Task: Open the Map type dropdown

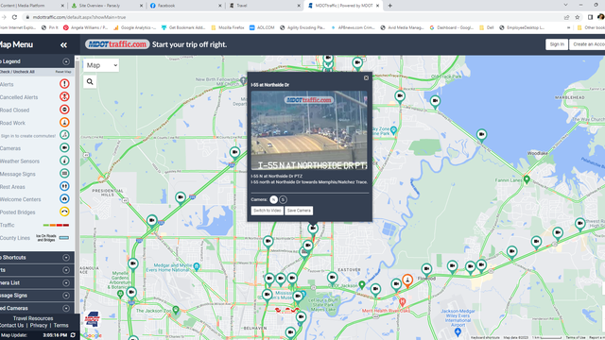Action: pos(101,65)
